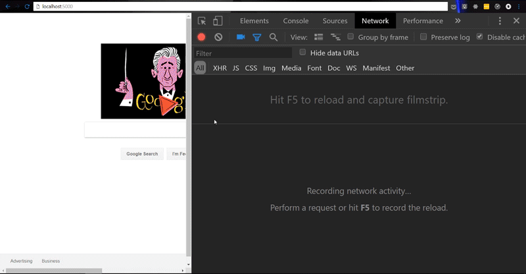
Task: Filter requests by Manifest
Action: [376, 68]
